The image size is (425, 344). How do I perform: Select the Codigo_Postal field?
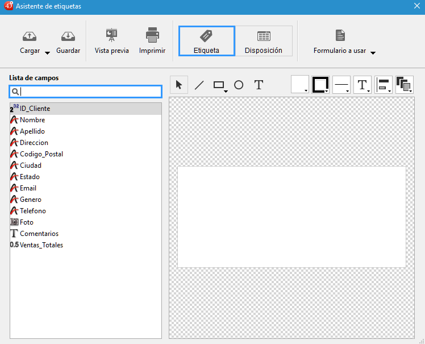tap(41, 154)
